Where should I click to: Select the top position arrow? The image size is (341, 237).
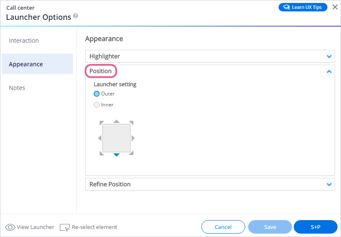[116, 121]
